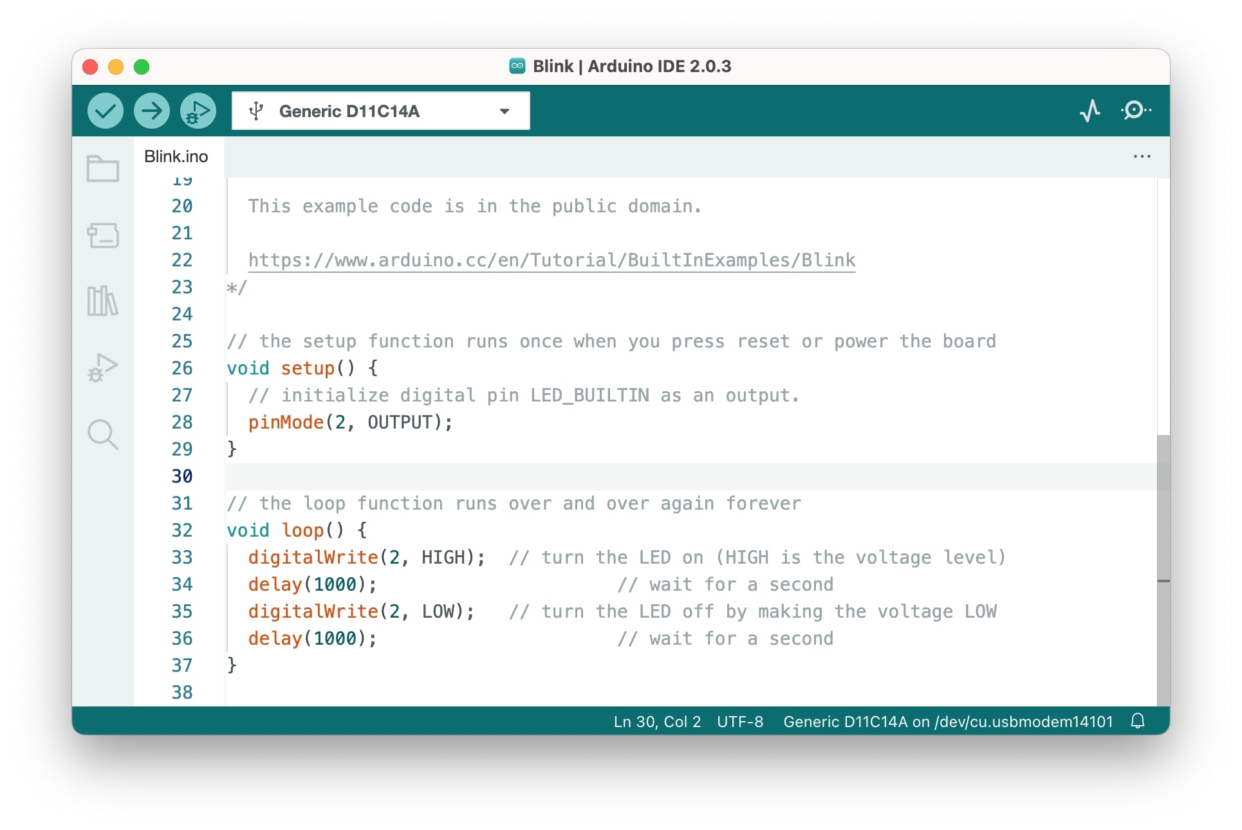Open the board selector Generic D11C14A dropdown
Screen dimensions: 1242x830
[x=381, y=111]
